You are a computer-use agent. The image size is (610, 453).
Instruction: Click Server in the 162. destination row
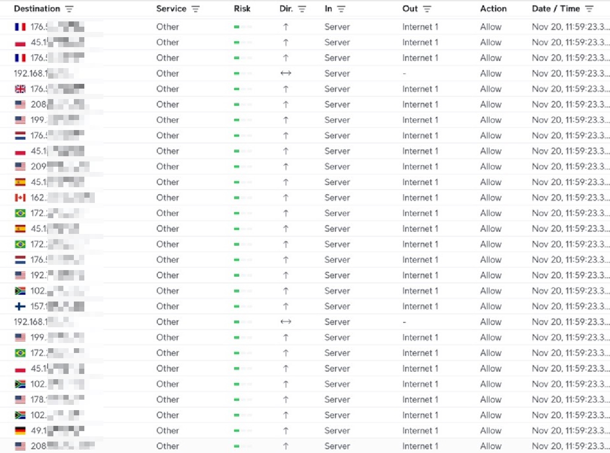337,198
